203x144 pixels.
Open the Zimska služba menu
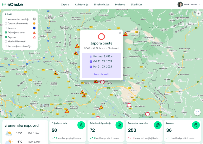(x=101, y=4)
